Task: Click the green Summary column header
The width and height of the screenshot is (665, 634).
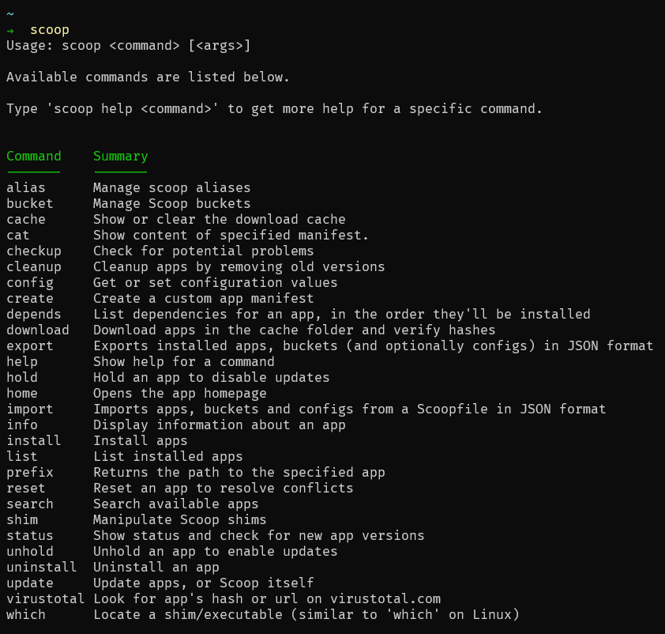Action: [x=121, y=157]
